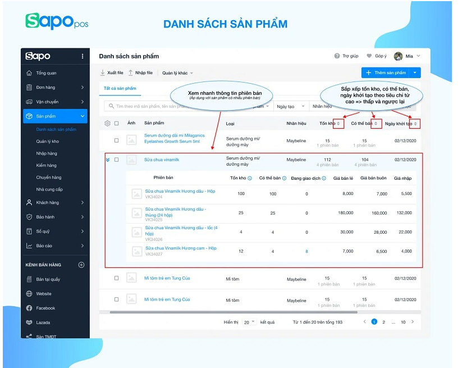Open the Quản lý khác dropdown
Screen dimensions: 462x368
(x=177, y=73)
